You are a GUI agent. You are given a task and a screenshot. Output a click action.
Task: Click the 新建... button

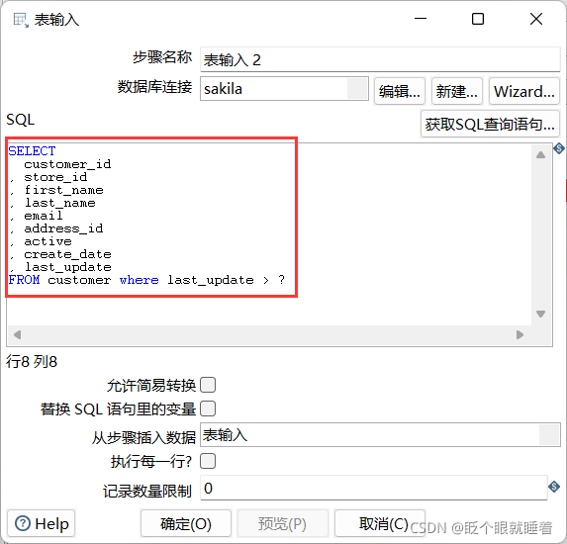(457, 91)
